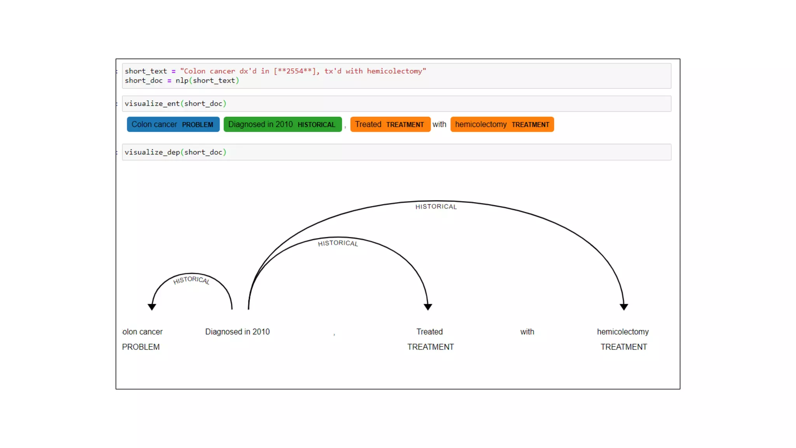
Task: Click the visualize_dep(short_doc) code cell
Action: 396,152
